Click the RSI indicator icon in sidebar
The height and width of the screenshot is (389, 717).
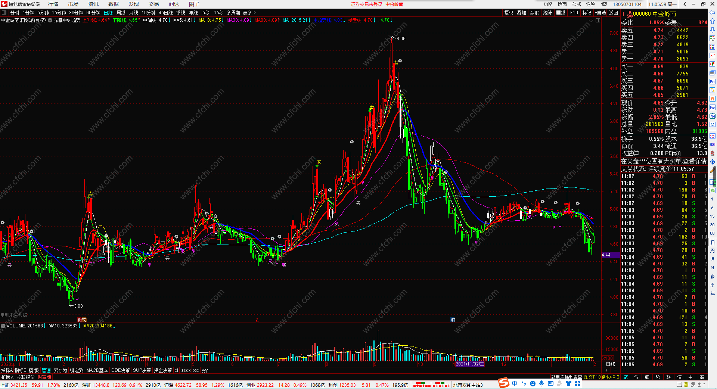point(712,144)
